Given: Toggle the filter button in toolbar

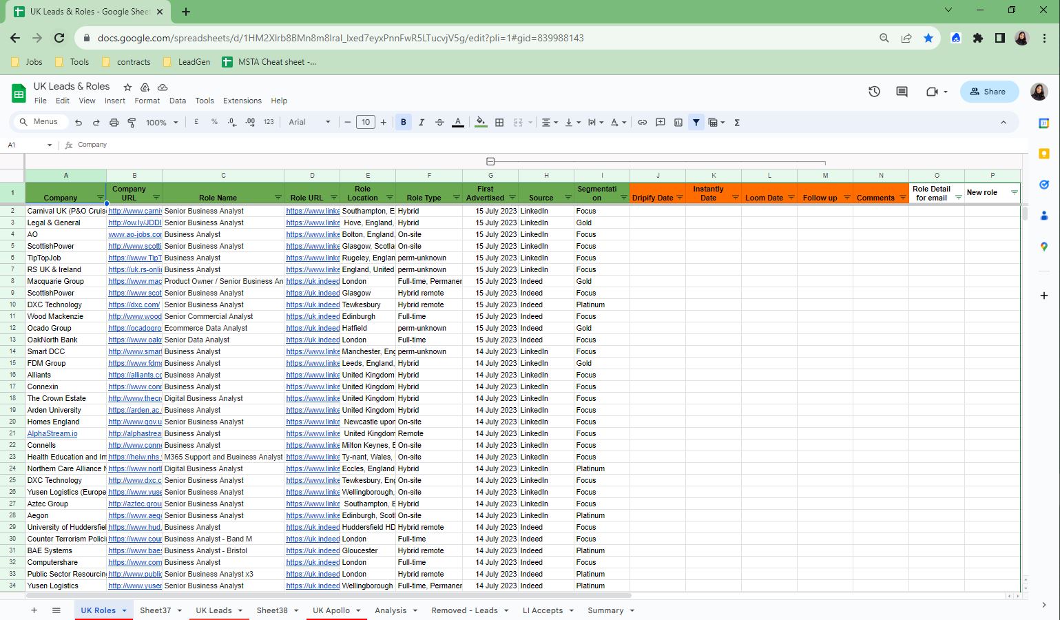Looking at the screenshot, I should coord(696,123).
